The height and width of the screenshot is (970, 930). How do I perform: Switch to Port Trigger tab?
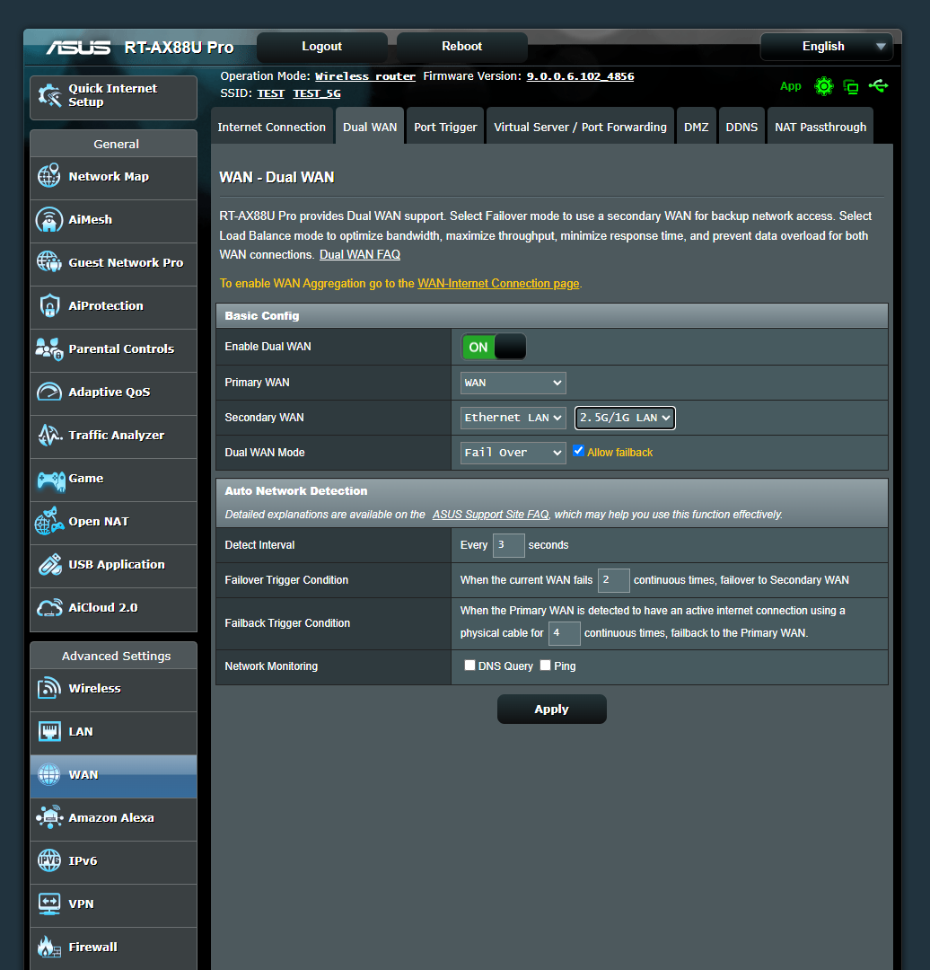(445, 127)
